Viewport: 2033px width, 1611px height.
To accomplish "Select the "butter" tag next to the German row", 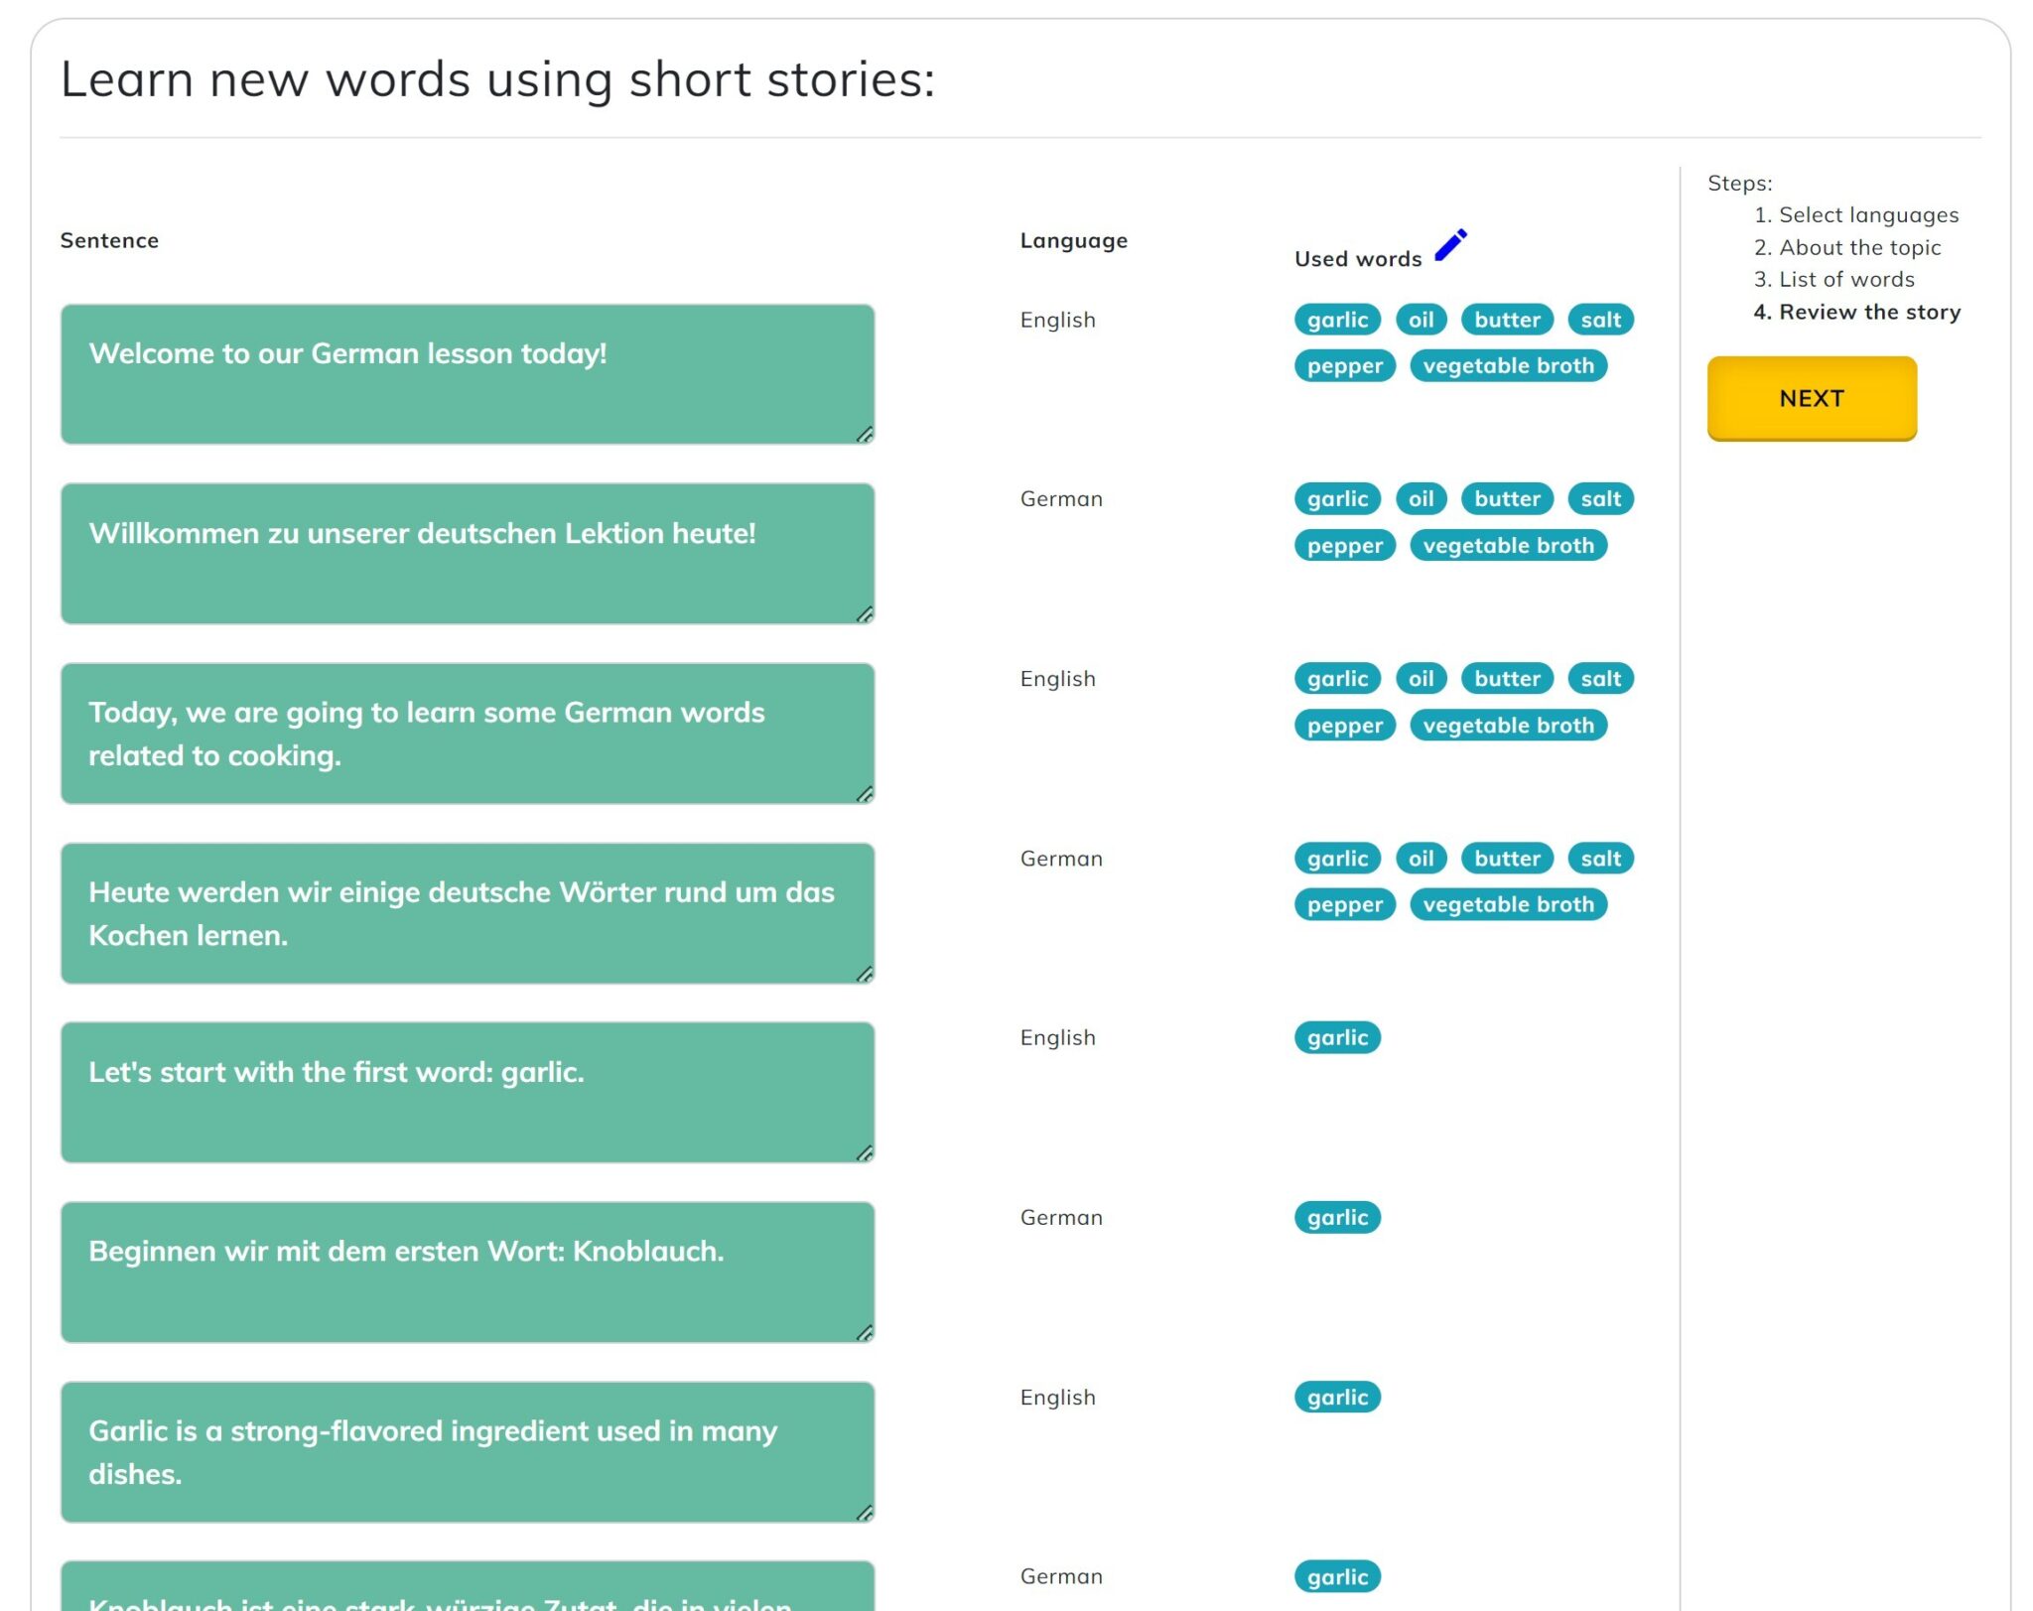I will point(1506,498).
